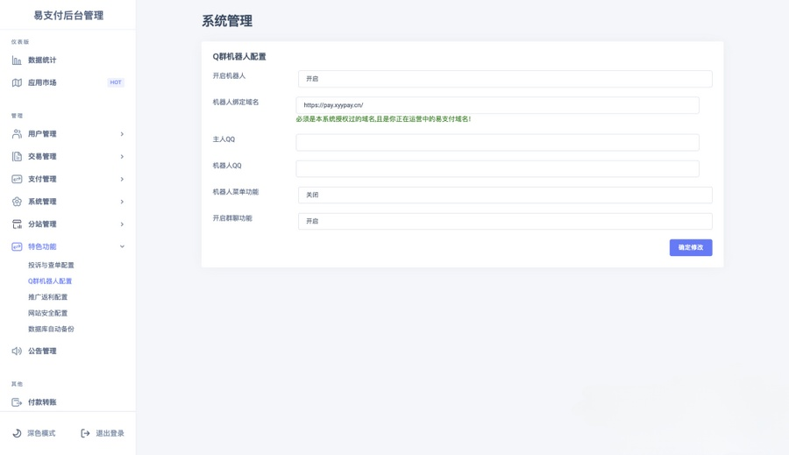Select Q群机器人配置 submenu item
789x455 pixels.
(x=50, y=281)
